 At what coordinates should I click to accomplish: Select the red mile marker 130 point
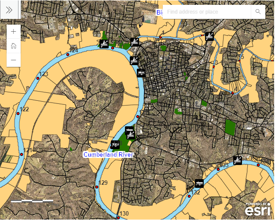coord(118,217)
